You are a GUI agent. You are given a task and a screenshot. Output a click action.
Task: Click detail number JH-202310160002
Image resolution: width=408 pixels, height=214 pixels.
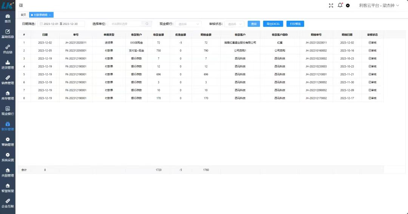[316, 51]
